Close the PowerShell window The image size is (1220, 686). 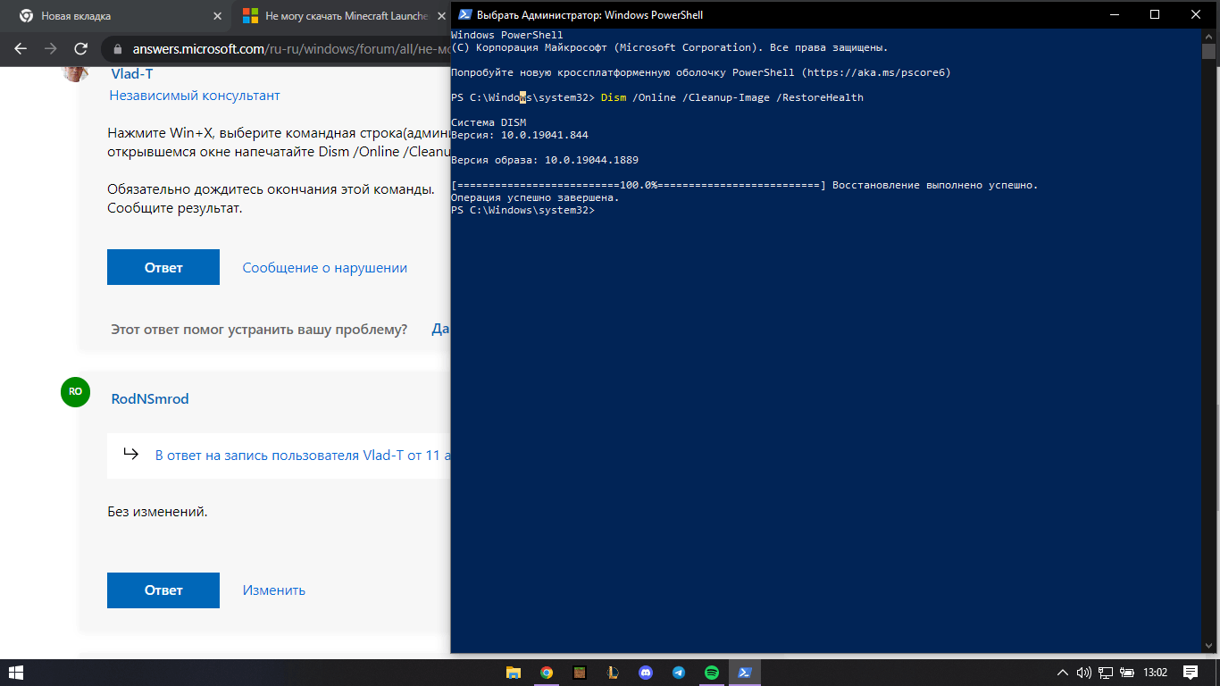click(1196, 14)
